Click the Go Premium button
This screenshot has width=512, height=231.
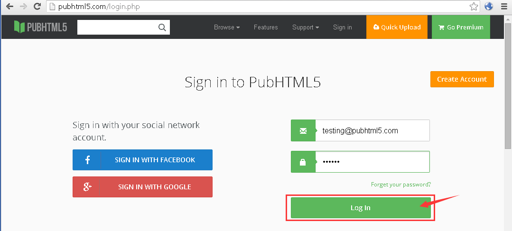(460, 28)
